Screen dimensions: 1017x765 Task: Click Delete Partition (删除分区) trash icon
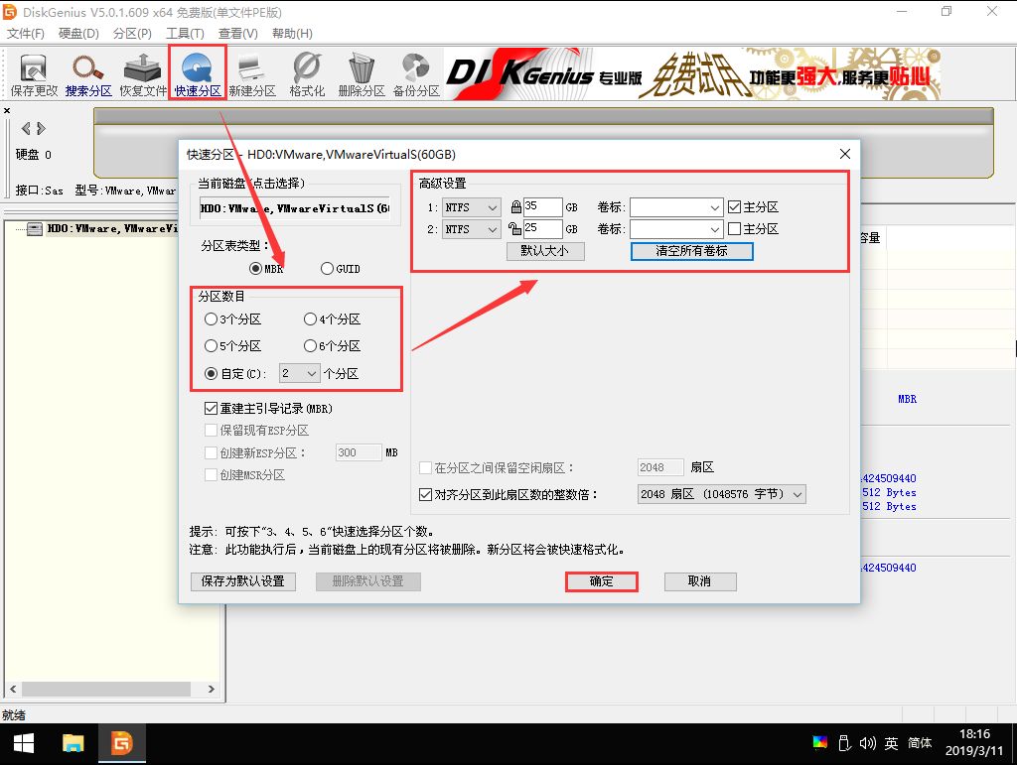pyautogui.click(x=362, y=75)
